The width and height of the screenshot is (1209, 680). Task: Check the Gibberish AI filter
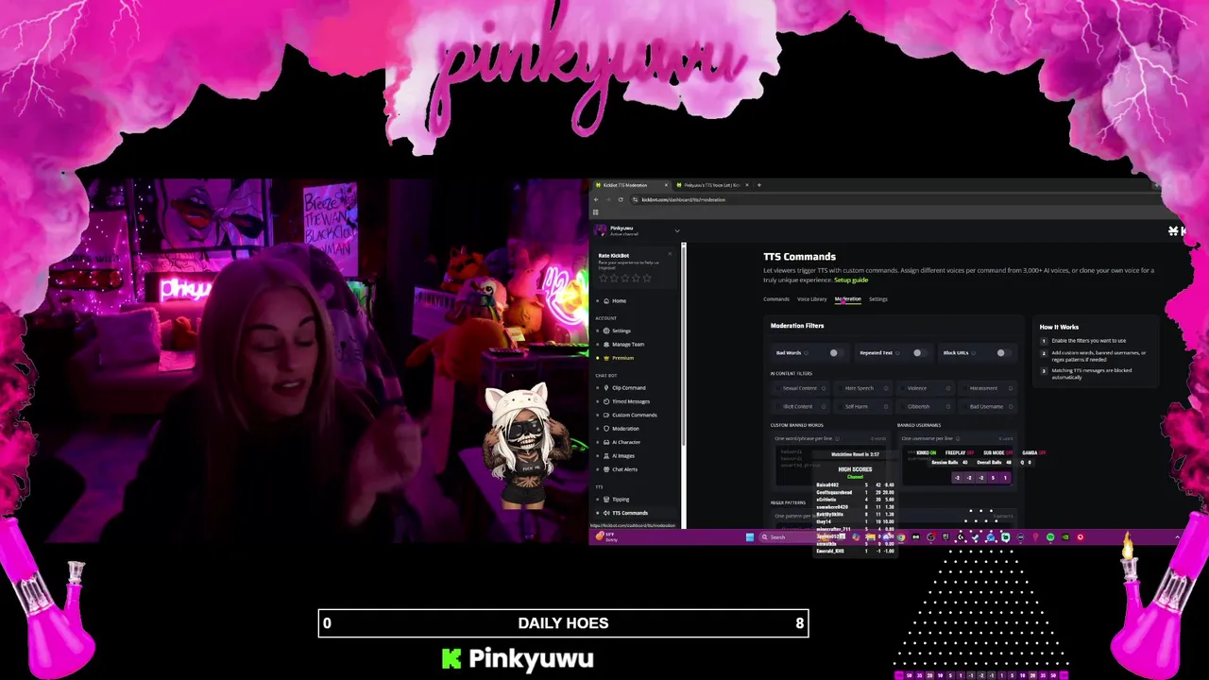click(901, 407)
